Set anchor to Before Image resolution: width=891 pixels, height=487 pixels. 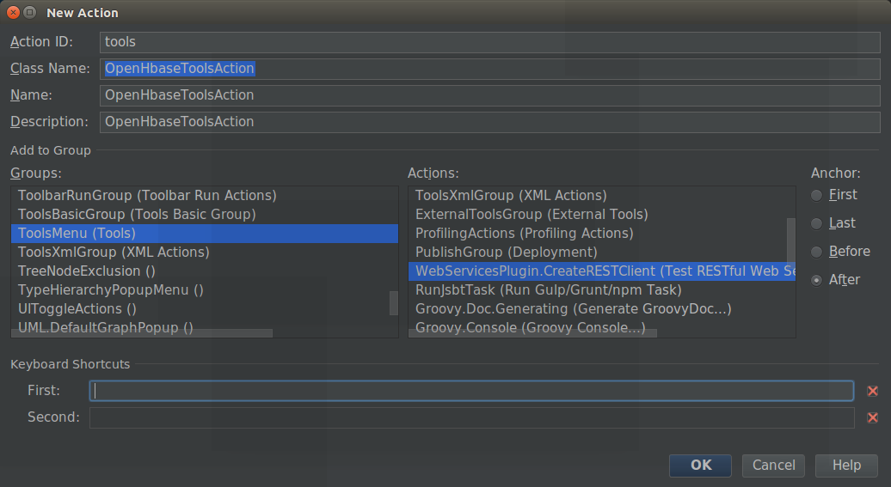[817, 252]
